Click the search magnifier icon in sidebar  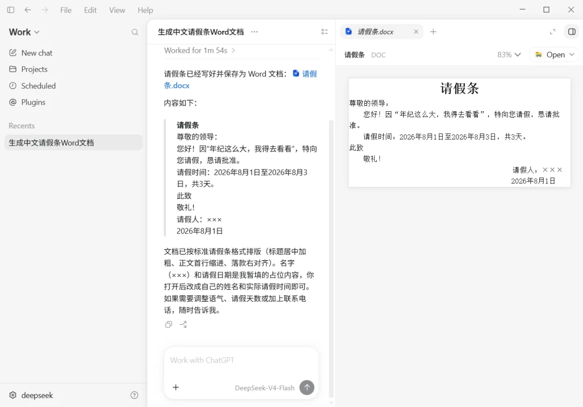coord(135,32)
